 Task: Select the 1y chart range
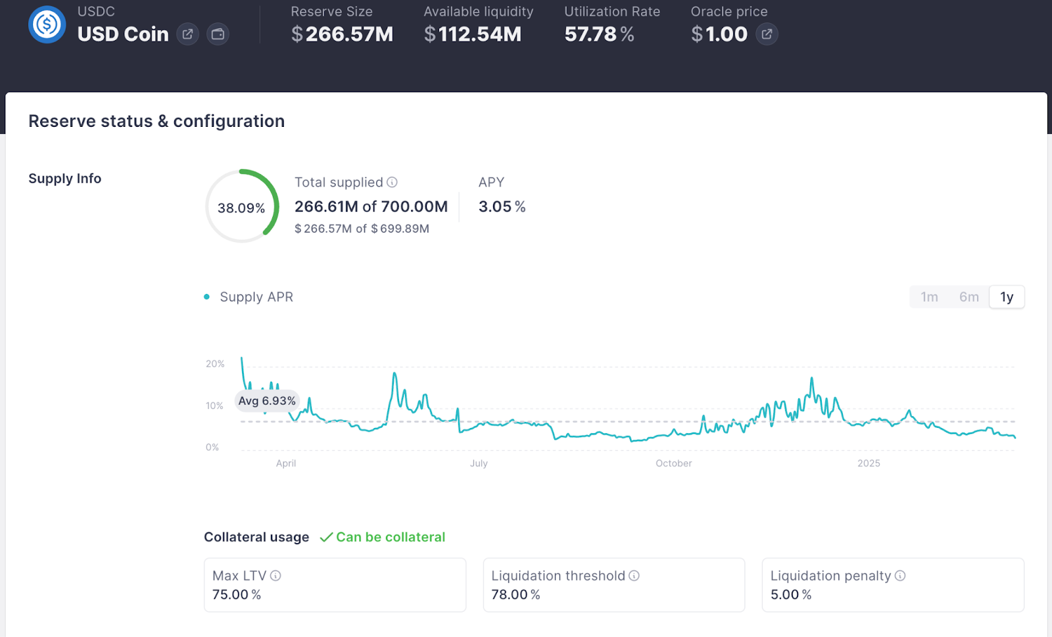[1007, 297]
